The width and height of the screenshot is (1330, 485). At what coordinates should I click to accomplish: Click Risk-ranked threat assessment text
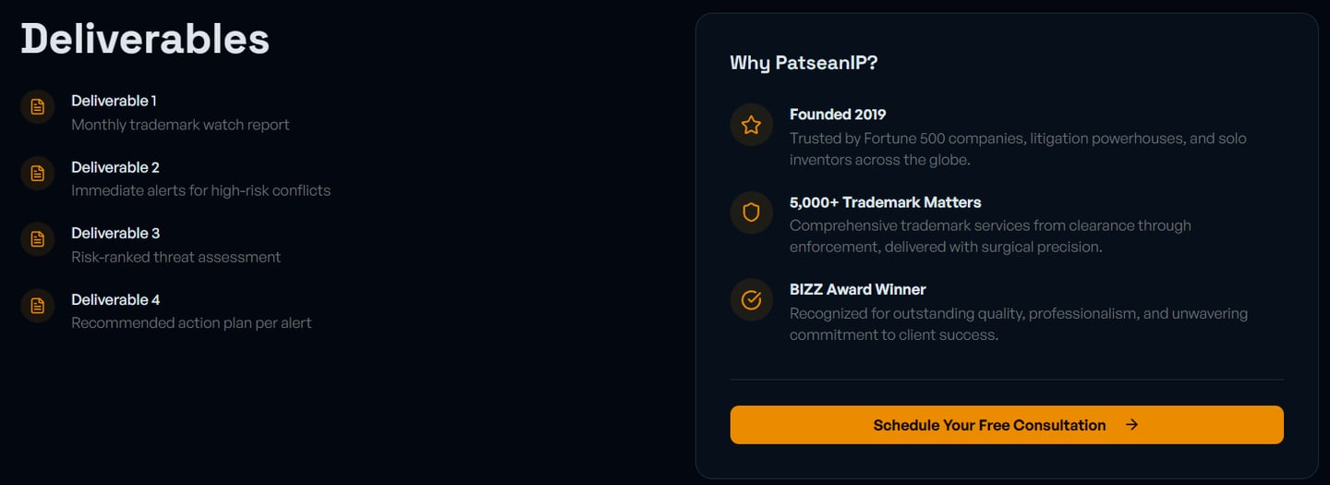(x=175, y=257)
